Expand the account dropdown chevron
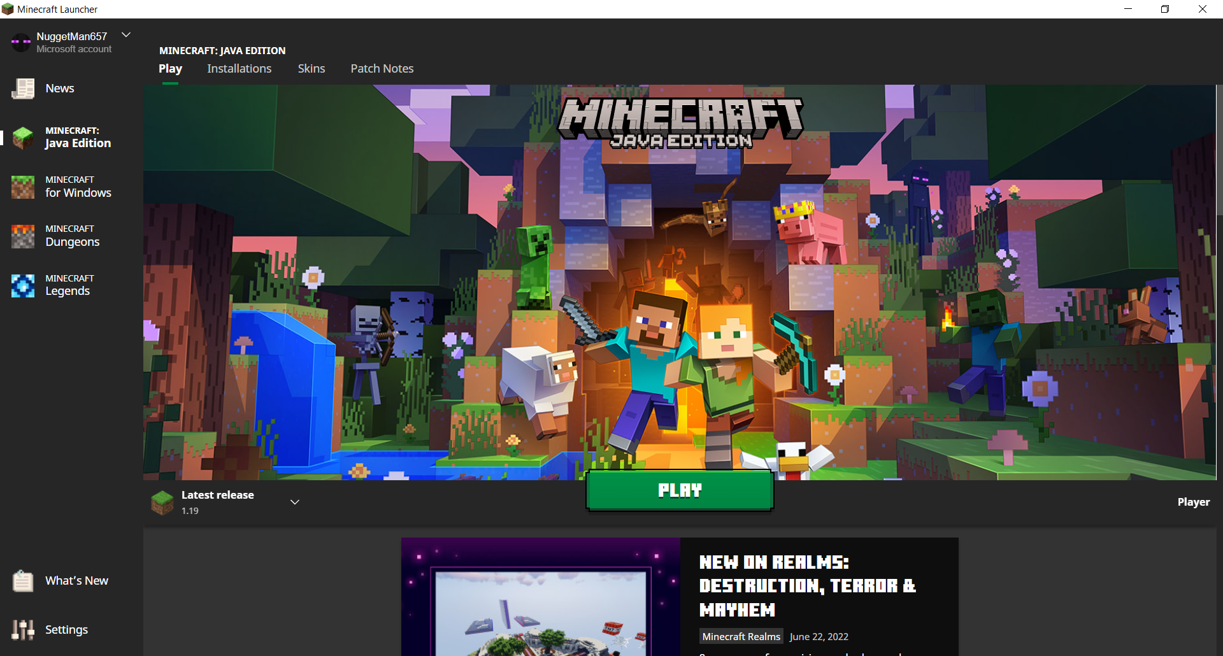 [126, 35]
